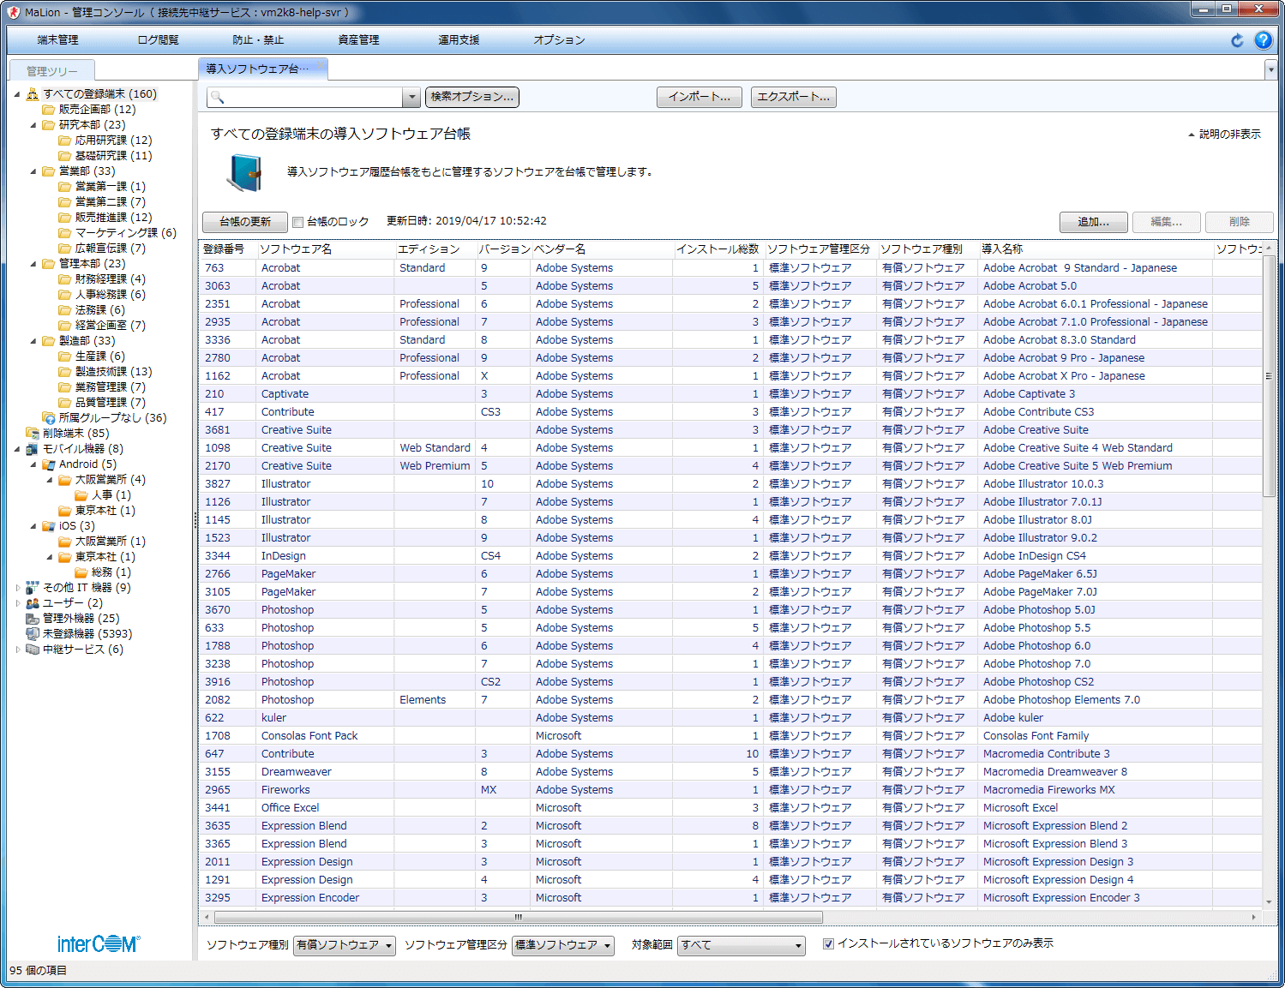Expand the 中継サービス tree node

(18, 650)
